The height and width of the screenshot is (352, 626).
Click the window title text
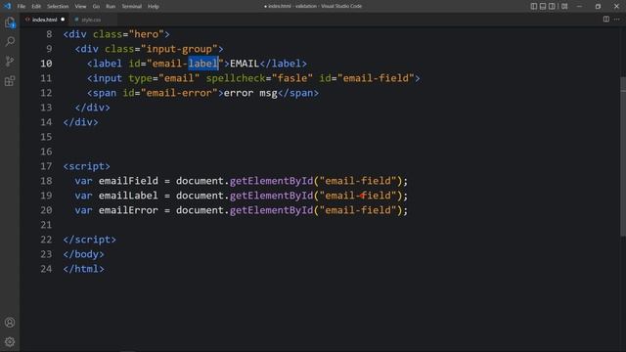(313, 7)
